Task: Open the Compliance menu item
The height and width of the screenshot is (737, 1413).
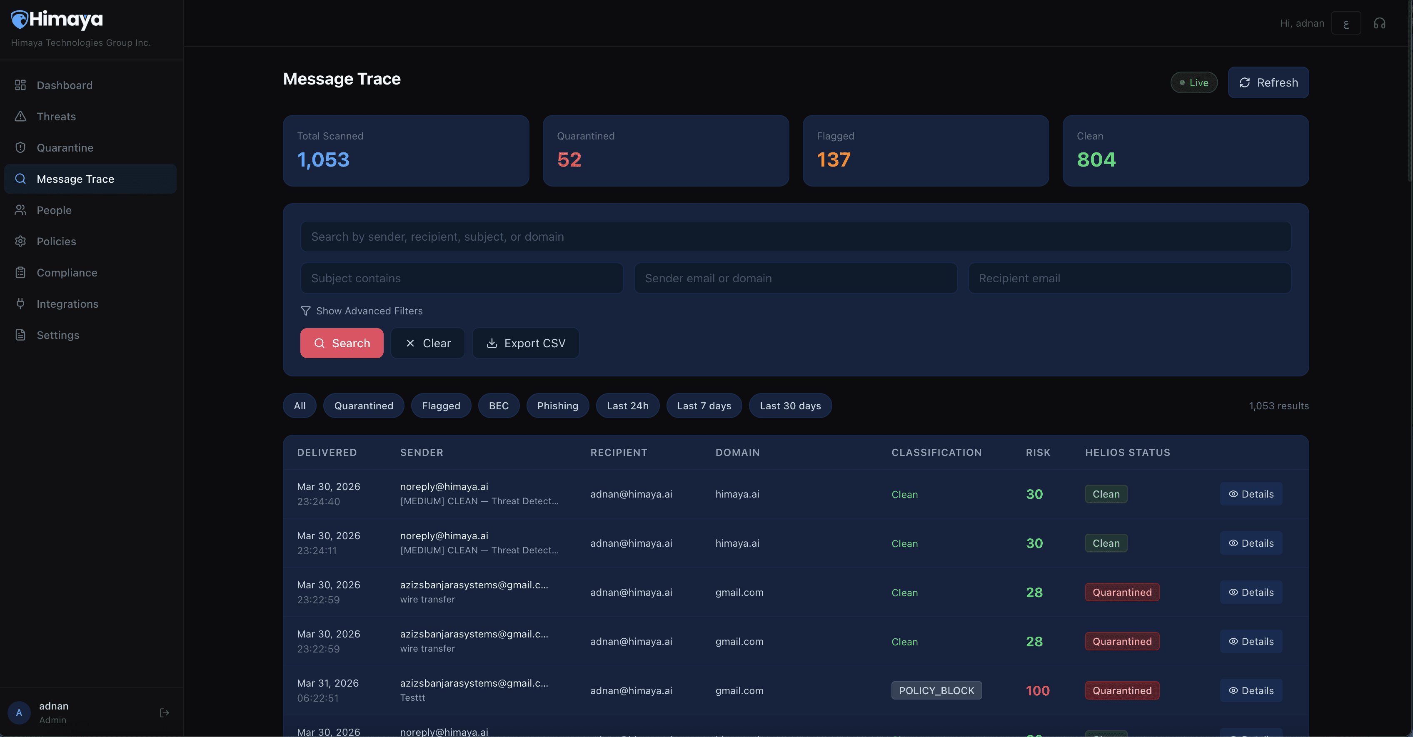Action: click(67, 273)
